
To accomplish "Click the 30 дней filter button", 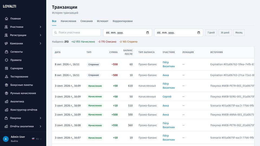I will (x=225, y=33).
